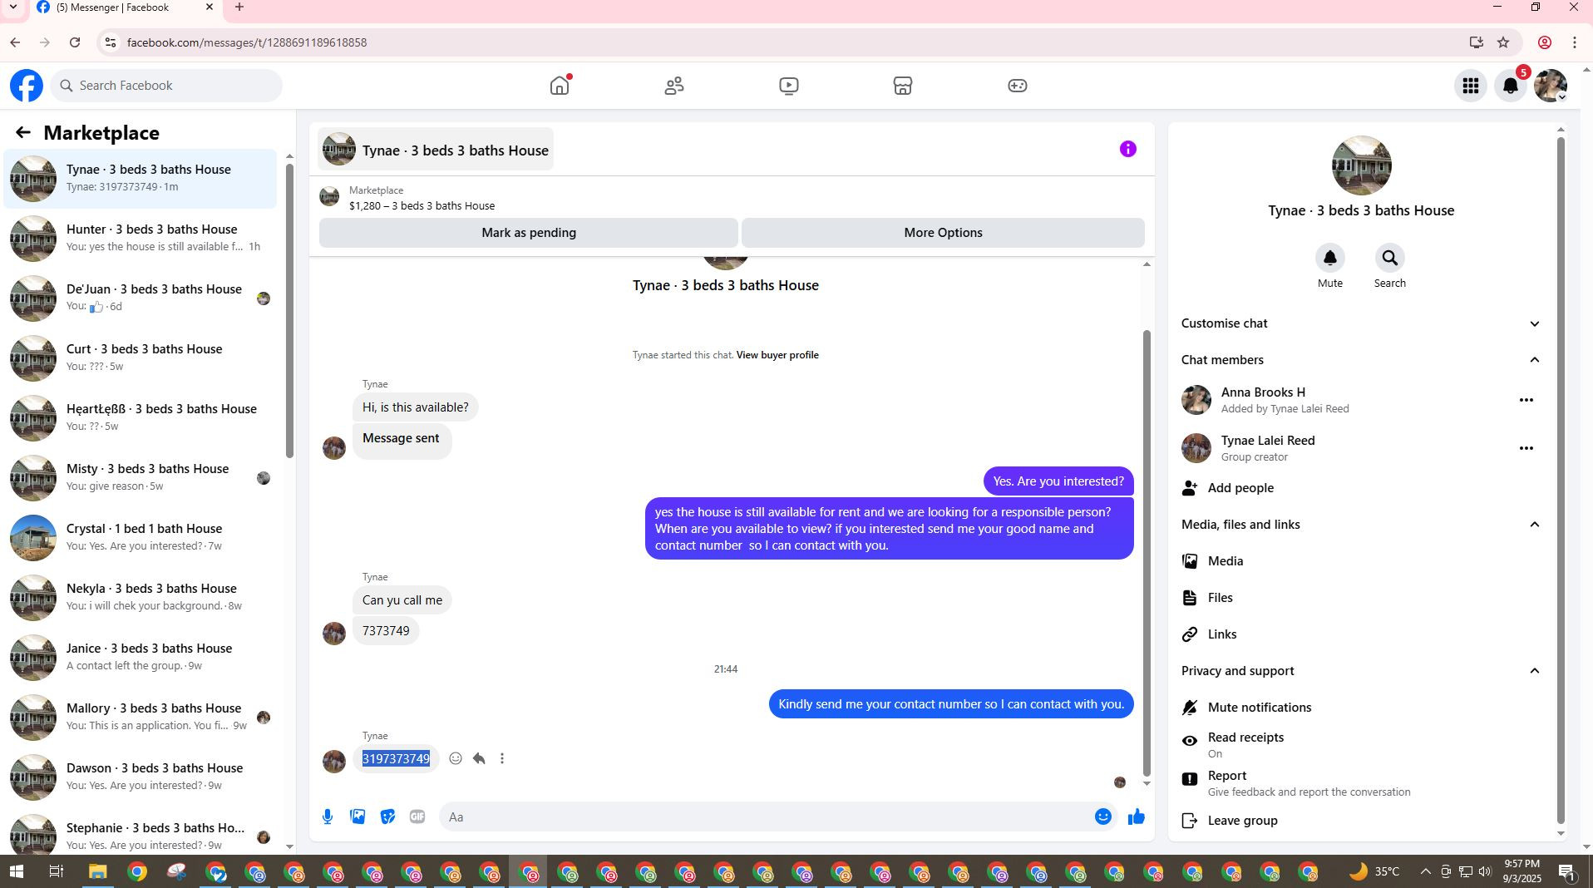Send a thumbs-up like
1593x888 pixels.
[1137, 817]
